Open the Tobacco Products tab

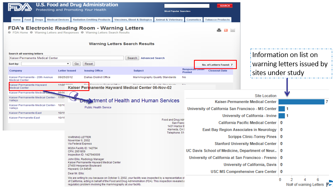point(217,20)
